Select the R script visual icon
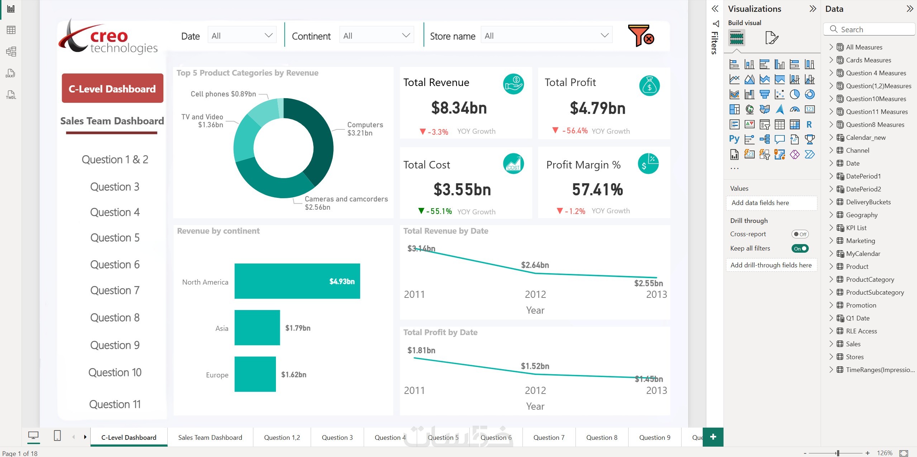 pos(809,124)
